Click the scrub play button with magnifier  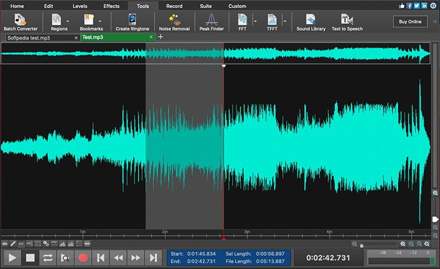click(x=65, y=258)
